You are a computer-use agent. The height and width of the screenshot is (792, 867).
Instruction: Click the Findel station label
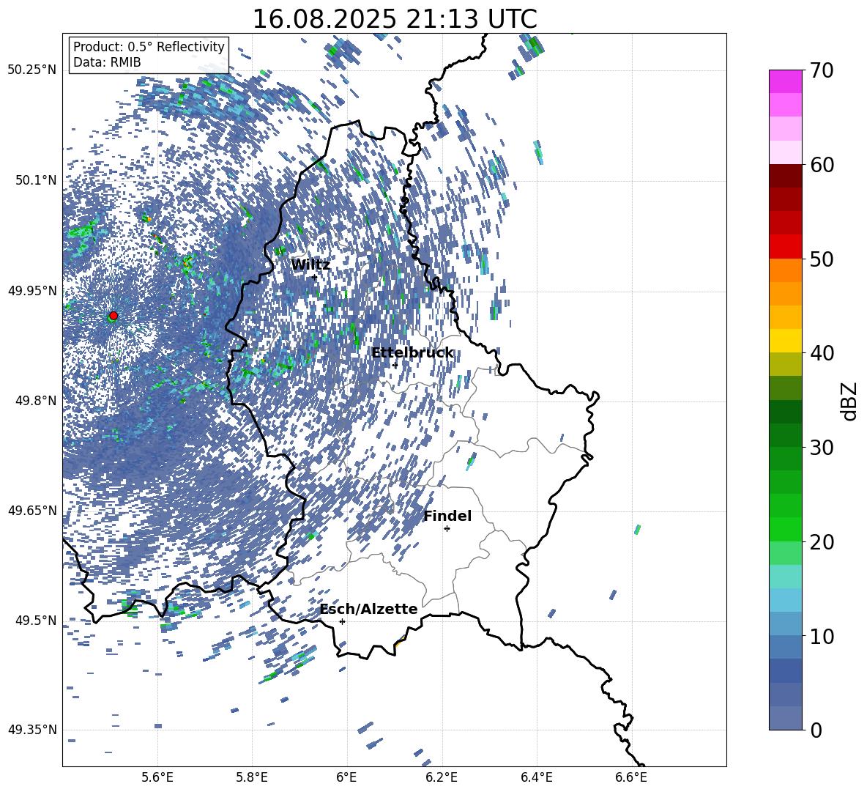point(447,516)
